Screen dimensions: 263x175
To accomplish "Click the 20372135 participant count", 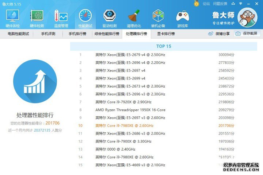I will [42, 130].
